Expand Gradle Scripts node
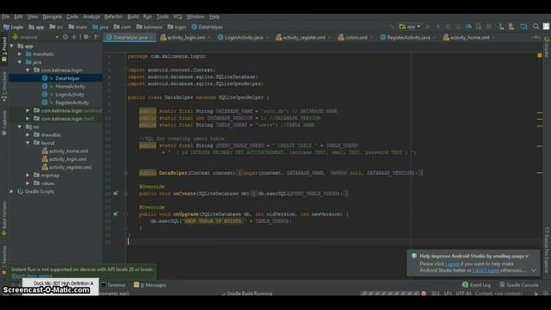The height and width of the screenshot is (310, 551). (11, 191)
